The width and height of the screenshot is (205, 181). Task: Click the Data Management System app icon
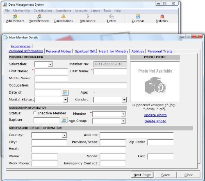click(x=5, y=4)
